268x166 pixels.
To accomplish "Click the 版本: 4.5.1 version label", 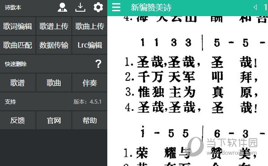I will coord(88,101).
